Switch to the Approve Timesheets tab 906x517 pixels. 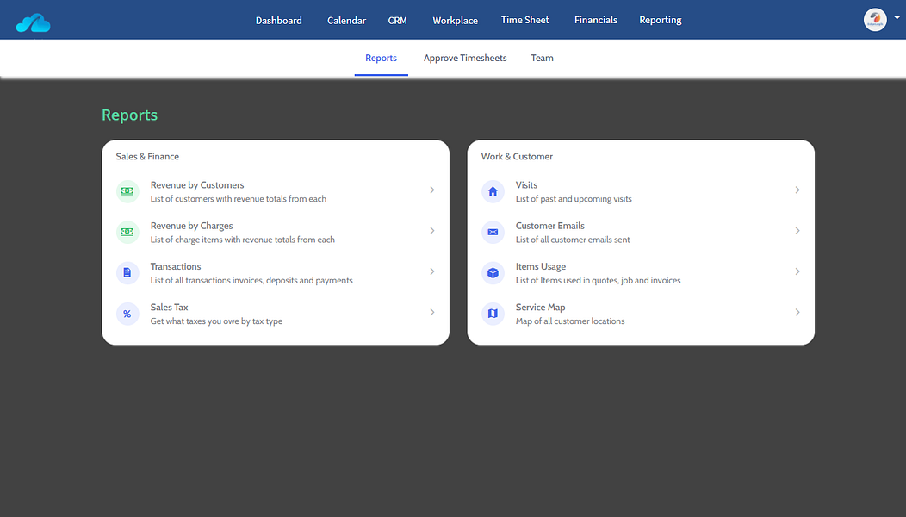click(x=465, y=58)
